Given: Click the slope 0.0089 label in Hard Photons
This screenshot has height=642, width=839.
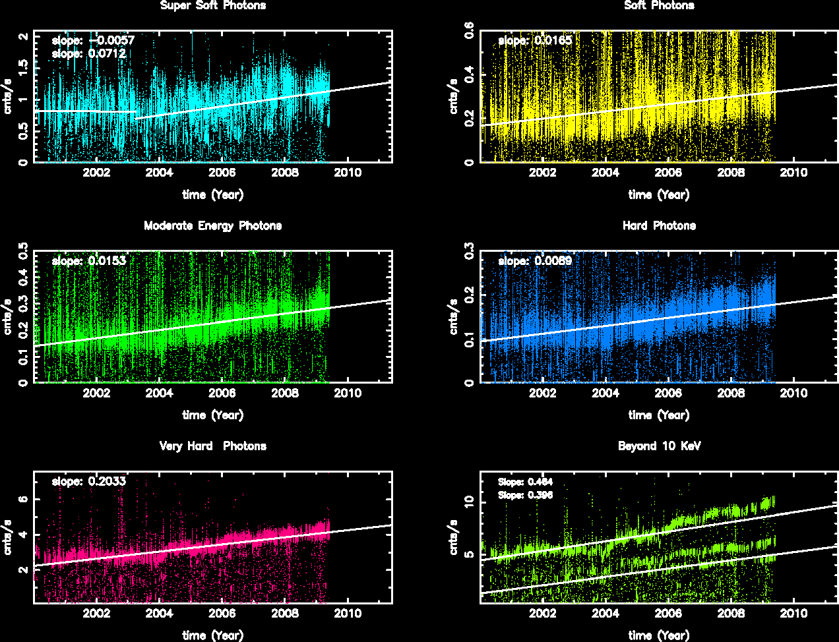Looking at the screenshot, I should click(x=535, y=261).
